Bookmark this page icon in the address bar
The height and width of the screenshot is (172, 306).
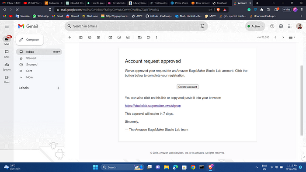50,10
